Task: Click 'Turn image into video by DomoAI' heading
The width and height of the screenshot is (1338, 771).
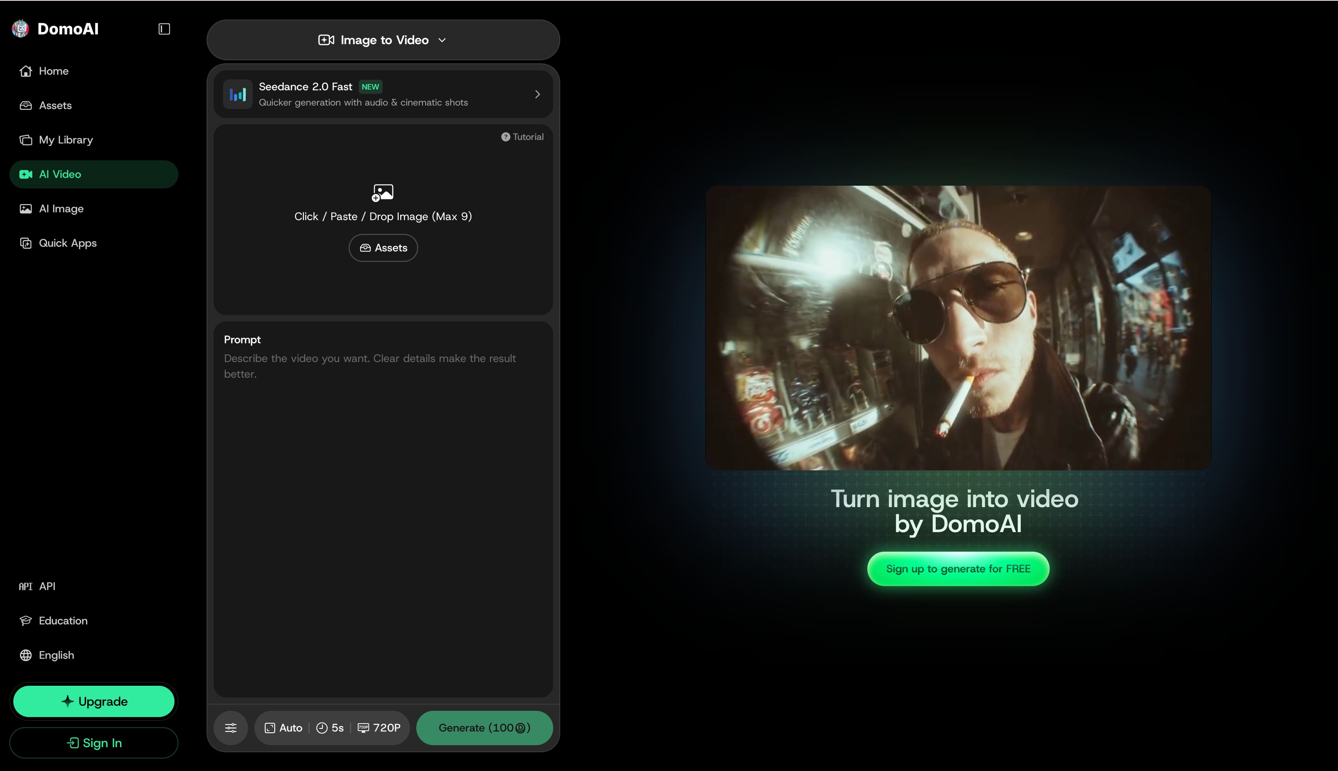Action: click(955, 511)
